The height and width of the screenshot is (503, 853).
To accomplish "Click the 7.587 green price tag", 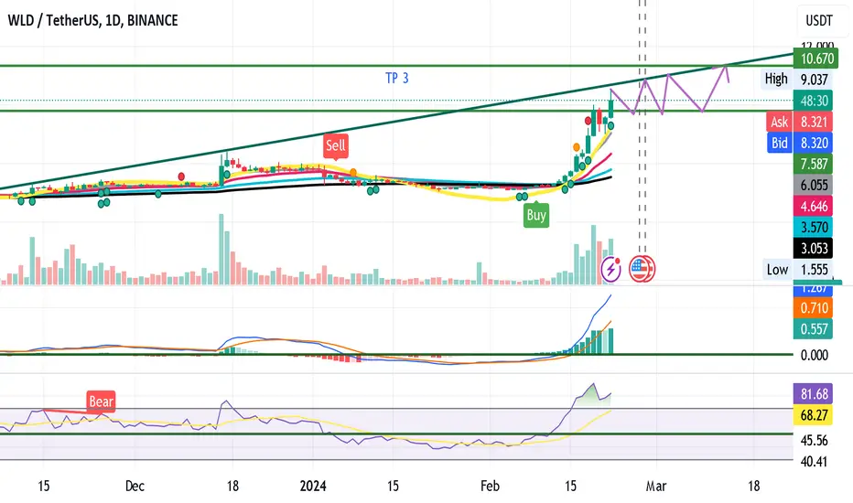I will pyautogui.click(x=814, y=164).
